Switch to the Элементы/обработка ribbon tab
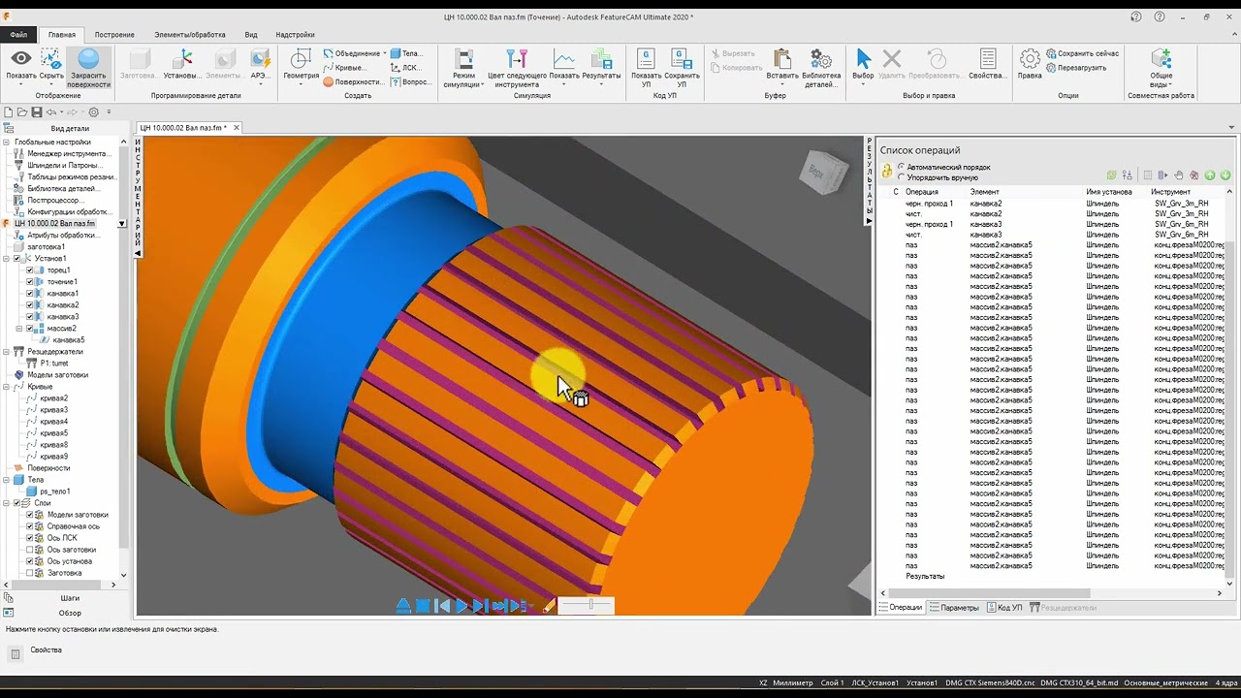This screenshot has width=1241, height=698. (x=189, y=34)
